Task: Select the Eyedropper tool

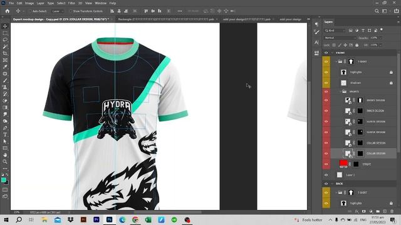Action: point(5,67)
